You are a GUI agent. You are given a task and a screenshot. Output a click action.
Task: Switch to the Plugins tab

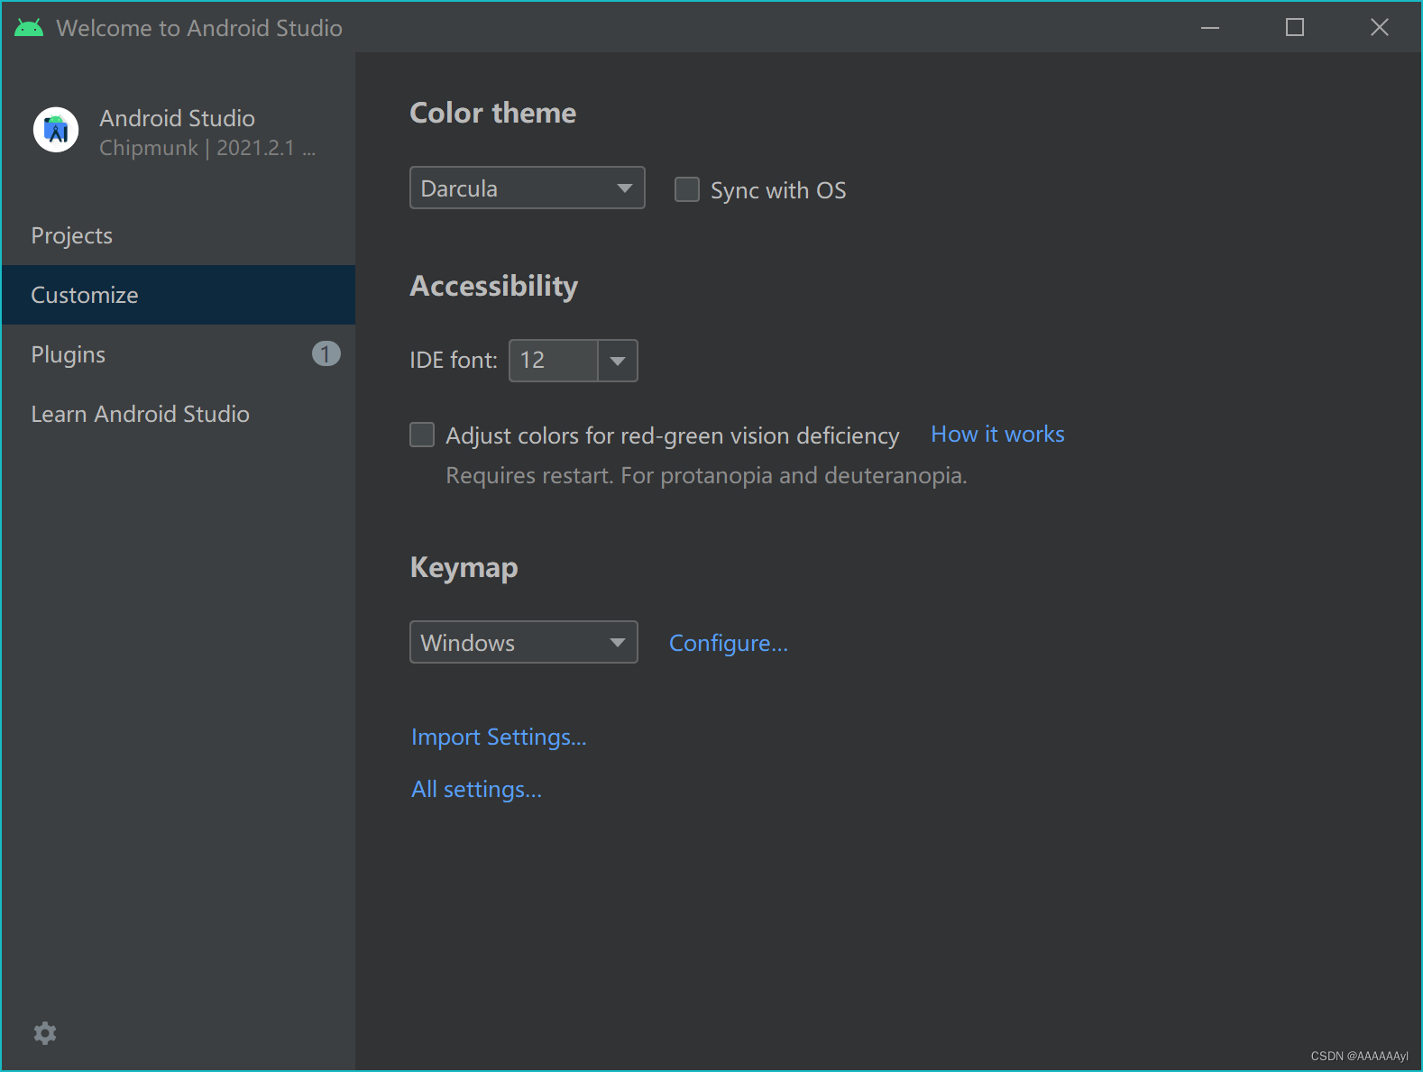coord(179,354)
